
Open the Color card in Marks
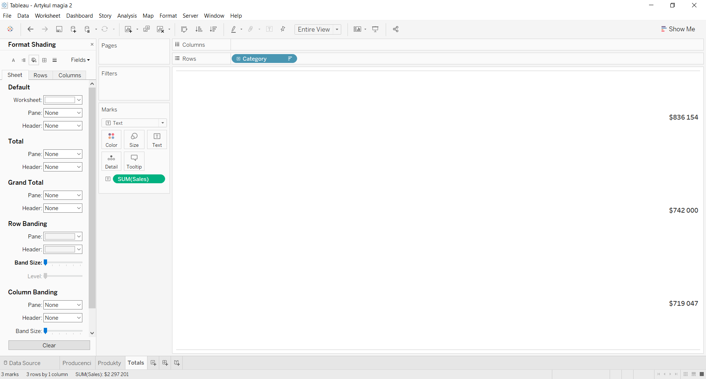tap(111, 140)
